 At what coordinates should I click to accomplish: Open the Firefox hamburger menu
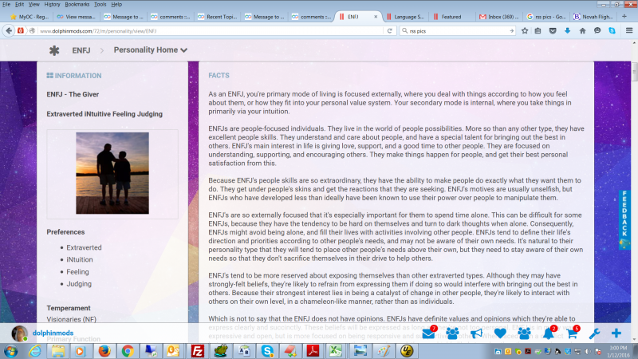(x=629, y=30)
